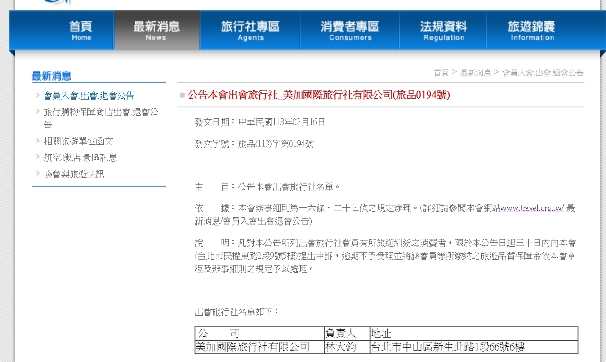Click the 主旨 line text

(267, 187)
